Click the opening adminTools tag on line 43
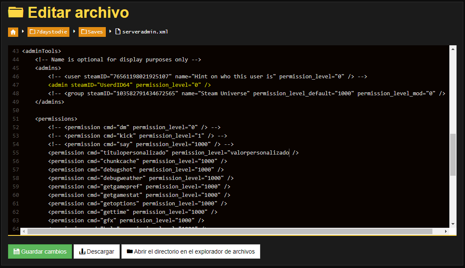 tap(41, 51)
